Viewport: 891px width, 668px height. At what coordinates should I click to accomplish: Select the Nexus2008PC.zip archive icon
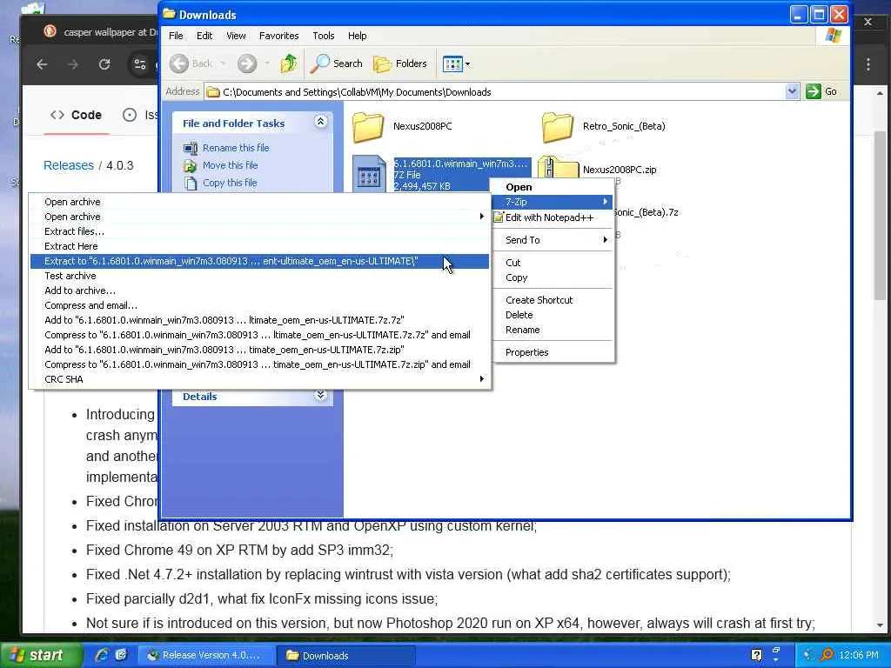557,168
